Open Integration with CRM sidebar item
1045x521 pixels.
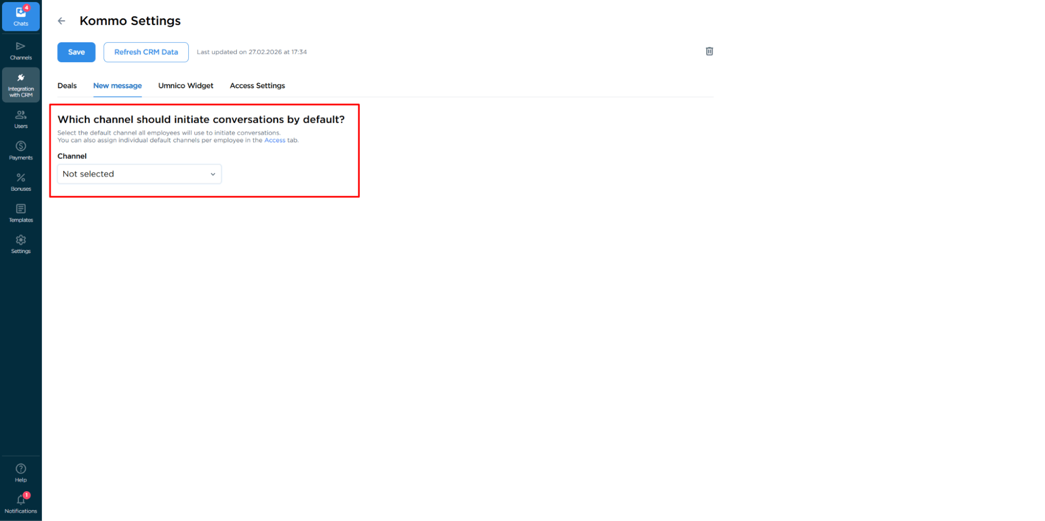[x=21, y=85]
